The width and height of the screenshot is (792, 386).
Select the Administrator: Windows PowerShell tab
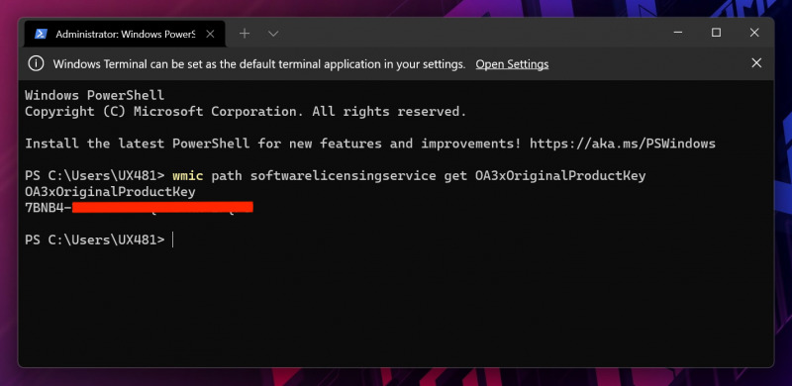pyautogui.click(x=125, y=34)
